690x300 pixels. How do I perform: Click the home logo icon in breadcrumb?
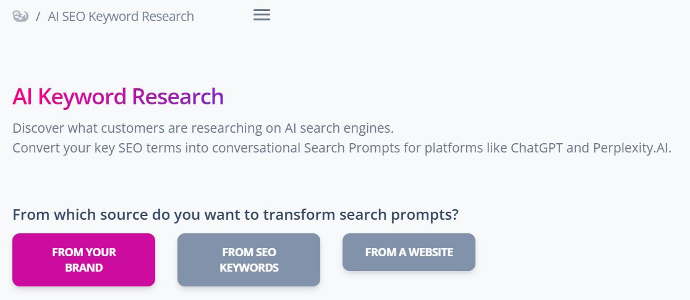pos(20,17)
